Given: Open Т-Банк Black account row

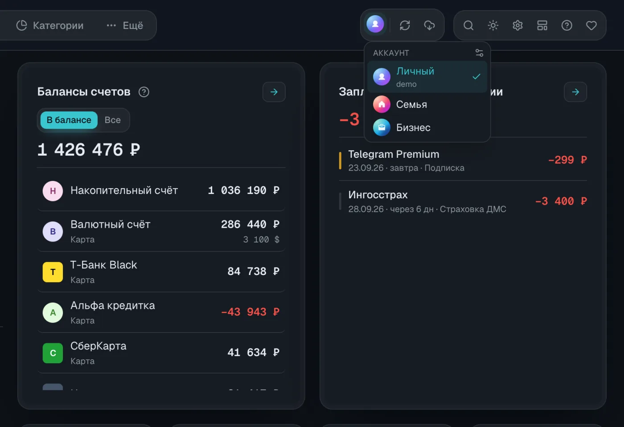Looking at the screenshot, I should coord(161,272).
